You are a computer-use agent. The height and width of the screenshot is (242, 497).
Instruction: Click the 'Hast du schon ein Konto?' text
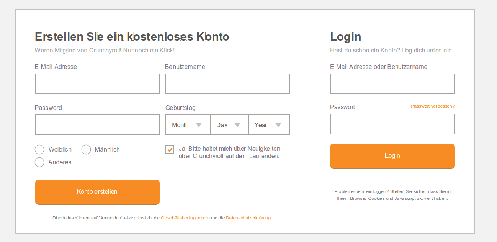tap(365, 50)
